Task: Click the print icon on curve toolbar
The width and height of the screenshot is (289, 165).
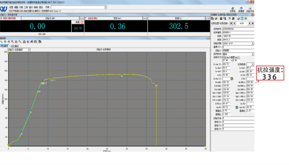Action: point(24,41)
